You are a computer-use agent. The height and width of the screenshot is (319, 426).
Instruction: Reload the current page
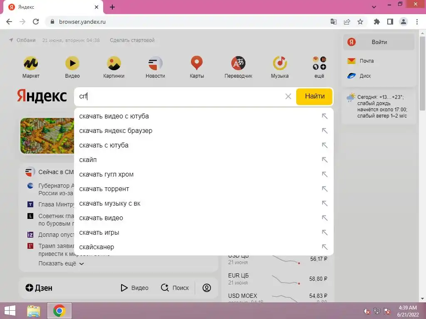pos(36,22)
